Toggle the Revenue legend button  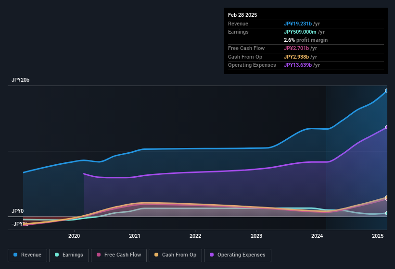tap(27, 255)
